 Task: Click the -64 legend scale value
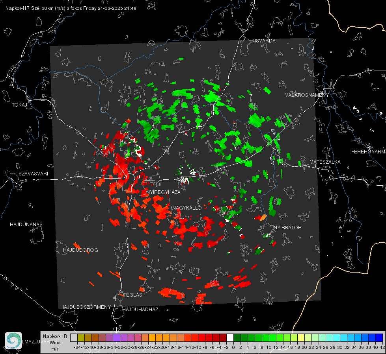77,347
